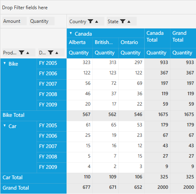Click Alberta cell value 323

click(x=80, y=64)
